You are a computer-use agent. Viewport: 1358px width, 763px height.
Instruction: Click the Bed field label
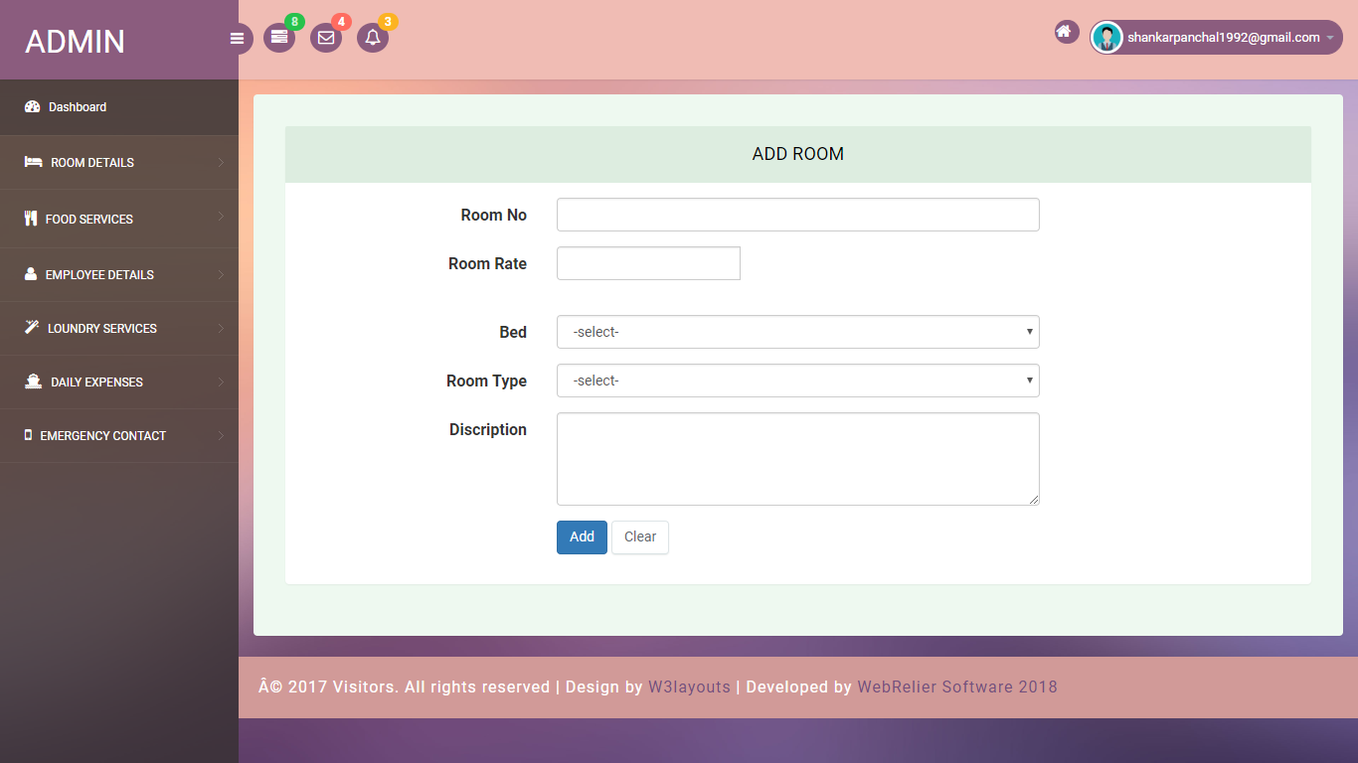pos(513,332)
